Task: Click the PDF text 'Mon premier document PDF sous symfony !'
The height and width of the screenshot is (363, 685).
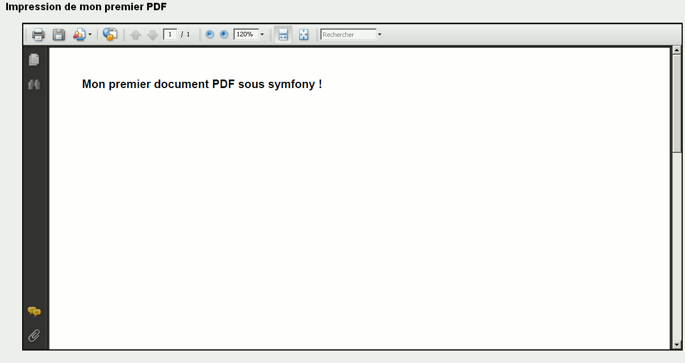Action: click(202, 84)
